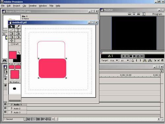Enable the Draft checkbox
Viewport: 165px width, 124px height.
[x=12, y=44]
